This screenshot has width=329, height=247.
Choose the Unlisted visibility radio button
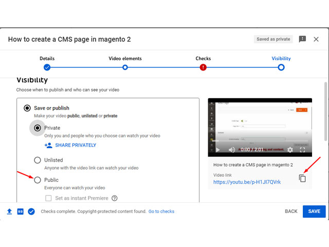[x=38, y=160]
